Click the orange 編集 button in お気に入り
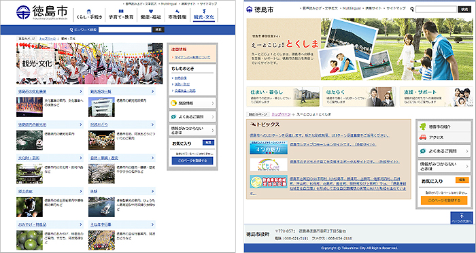This screenshot has width=476, height=253. (x=462, y=180)
